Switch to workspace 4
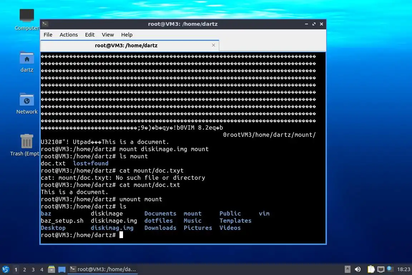The width and height of the screenshot is (412, 275). pos(42,270)
